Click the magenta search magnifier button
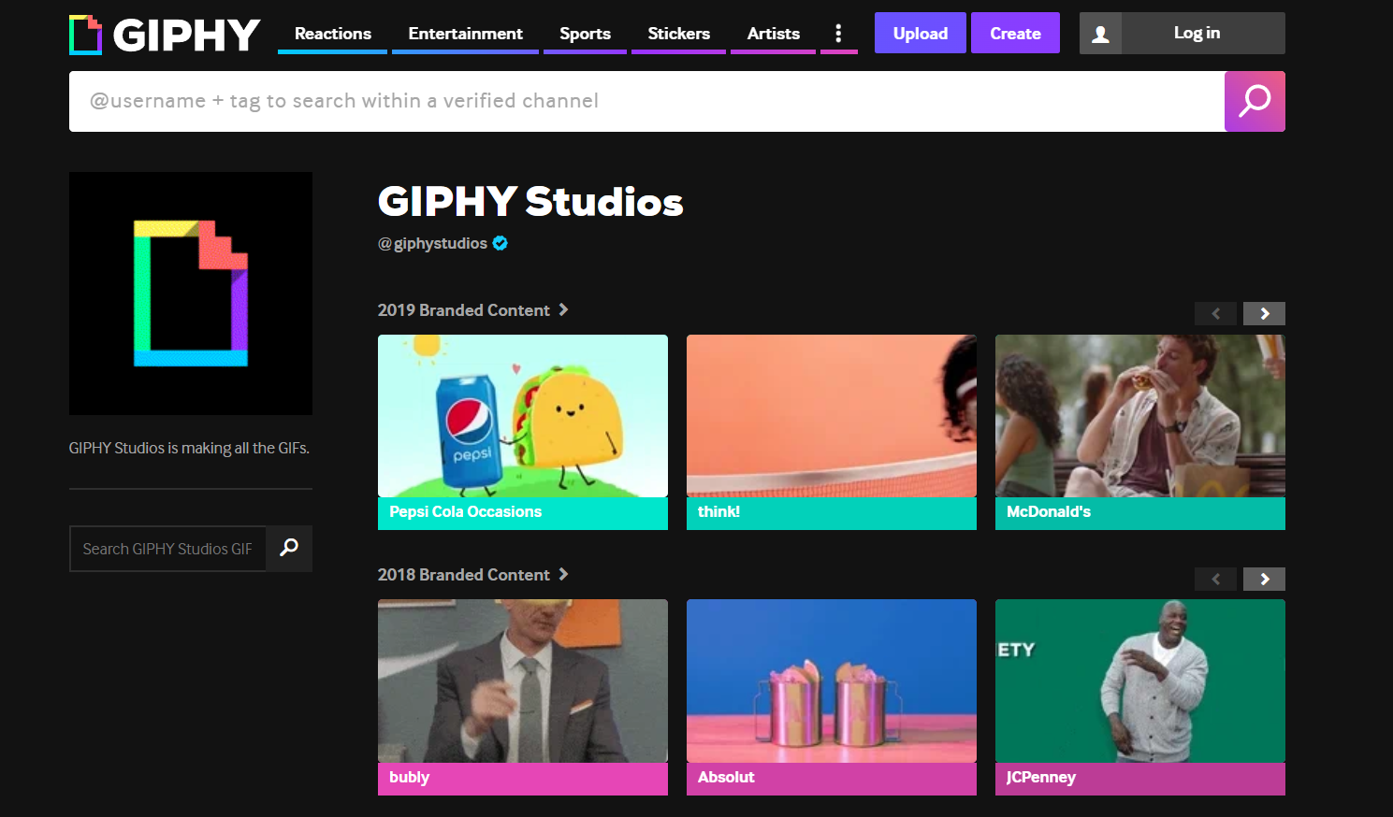Viewport: 1393px width, 817px height. pyautogui.click(x=1255, y=101)
